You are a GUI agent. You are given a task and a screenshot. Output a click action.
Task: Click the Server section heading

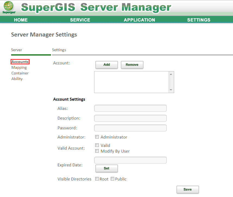pyautogui.click(x=17, y=50)
